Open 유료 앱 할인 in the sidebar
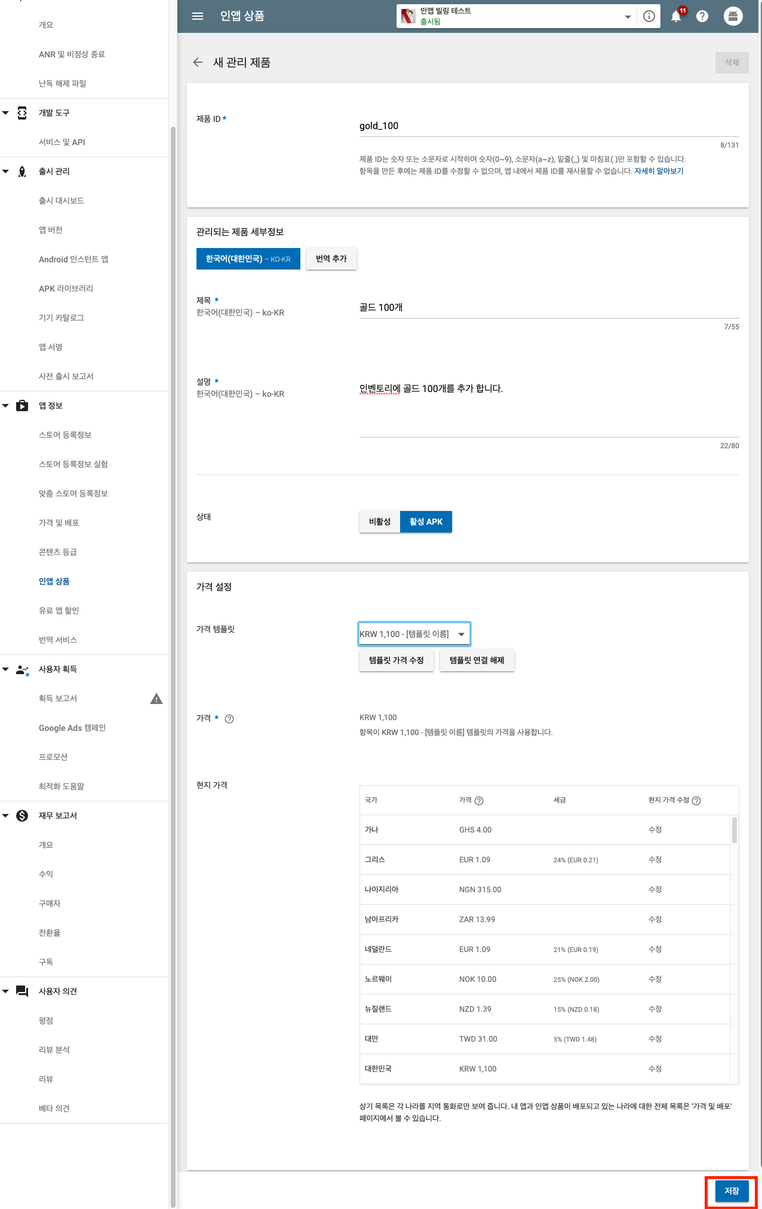 click(x=59, y=611)
